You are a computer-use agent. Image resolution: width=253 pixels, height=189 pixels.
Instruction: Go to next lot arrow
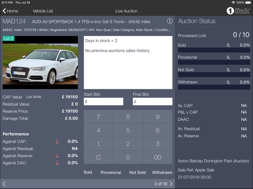[x=171, y=184]
